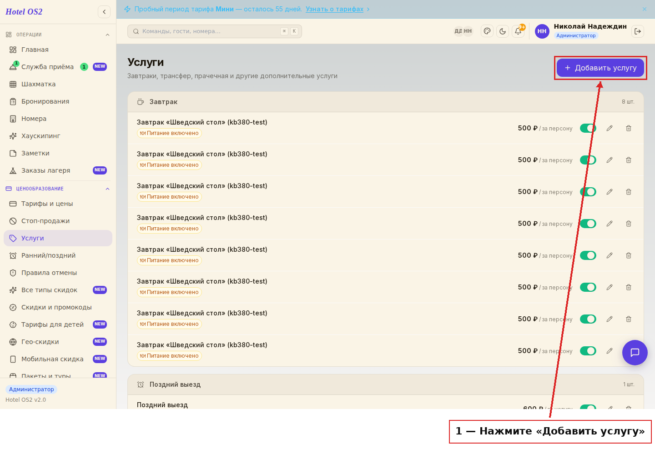Open the theme palette icon

(x=487, y=31)
